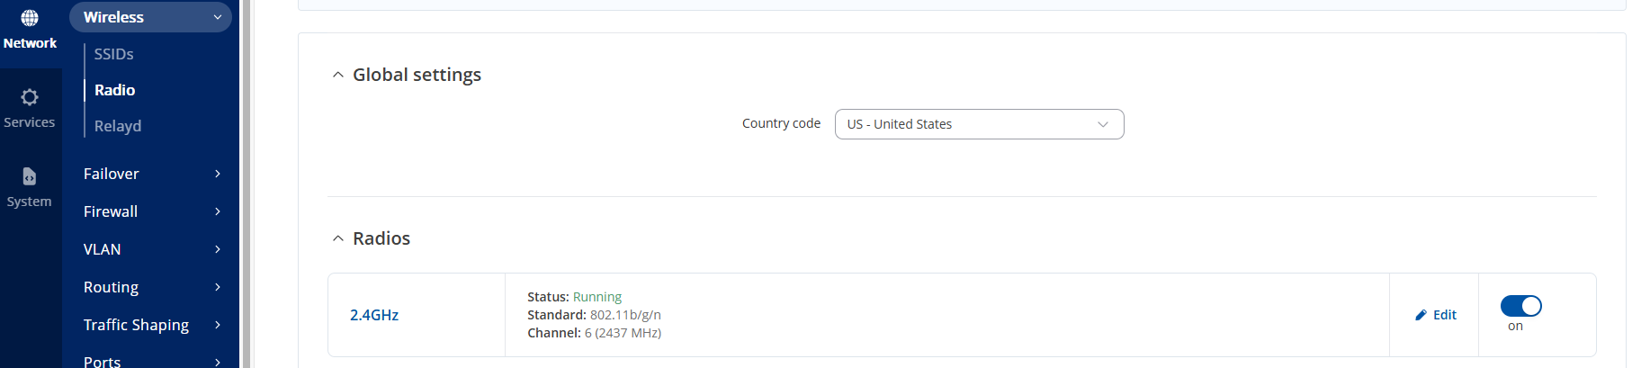
Task: Open the Relayd page
Action: [x=118, y=126]
